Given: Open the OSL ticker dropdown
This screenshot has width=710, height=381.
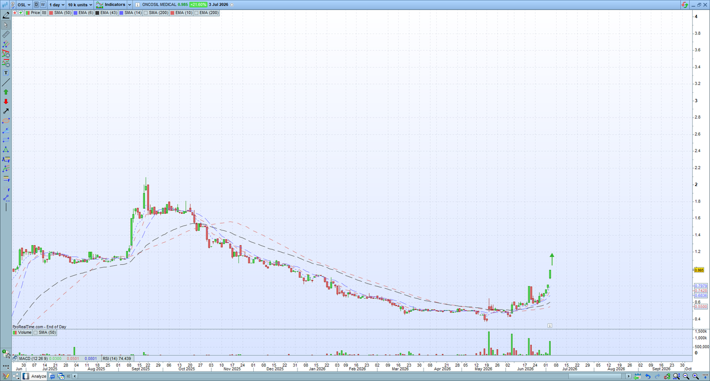Looking at the screenshot, I should [24, 4].
